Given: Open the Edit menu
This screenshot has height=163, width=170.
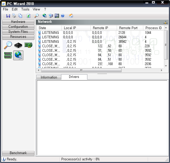Looking at the screenshot, I should pos(15,9).
